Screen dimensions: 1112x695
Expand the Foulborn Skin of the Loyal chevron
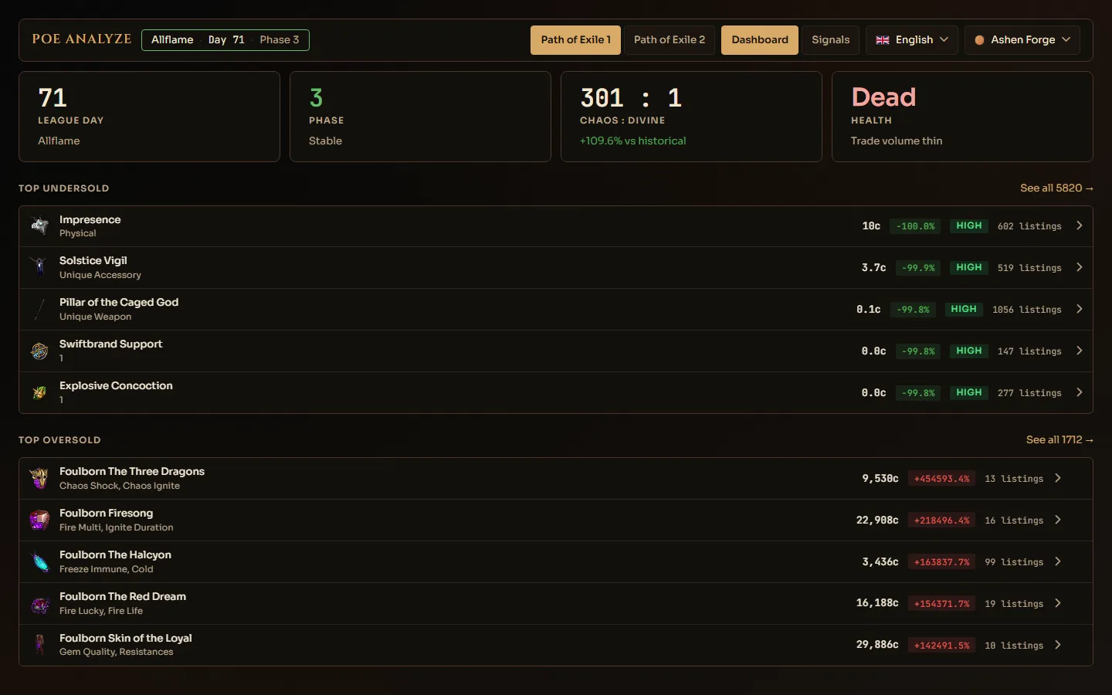(1058, 645)
